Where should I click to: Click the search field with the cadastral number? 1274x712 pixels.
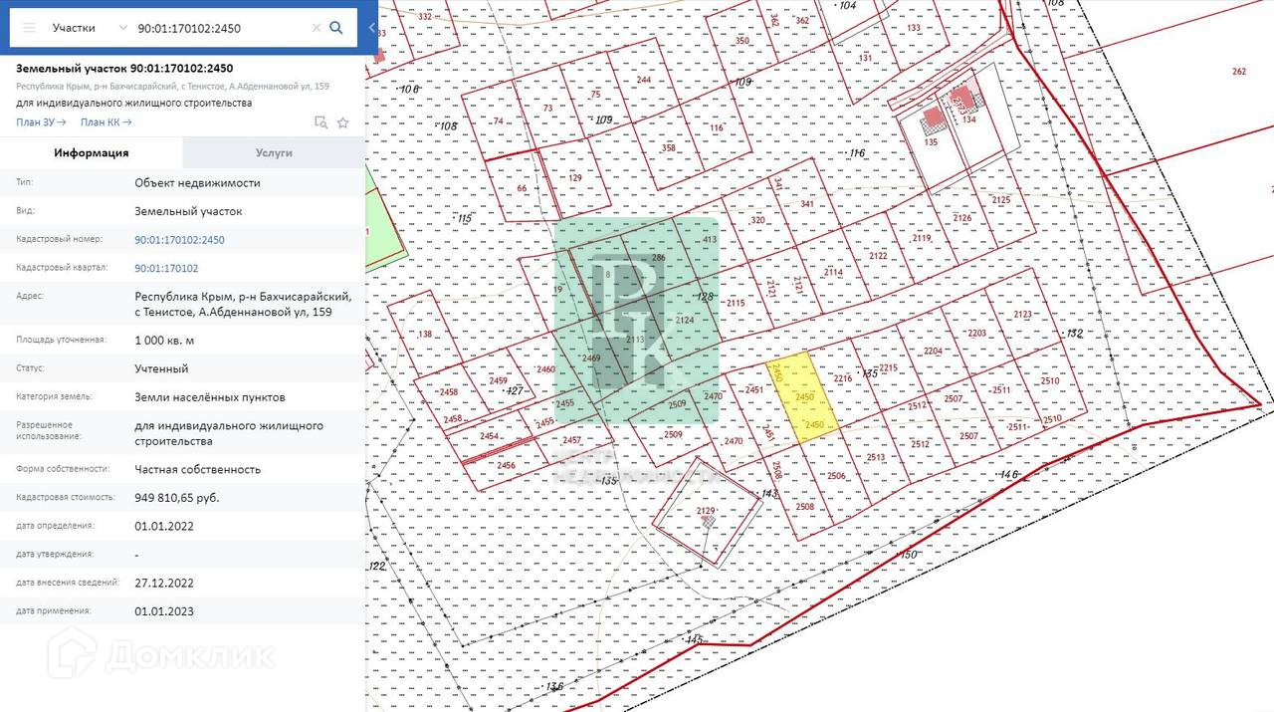pyautogui.click(x=221, y=28)
